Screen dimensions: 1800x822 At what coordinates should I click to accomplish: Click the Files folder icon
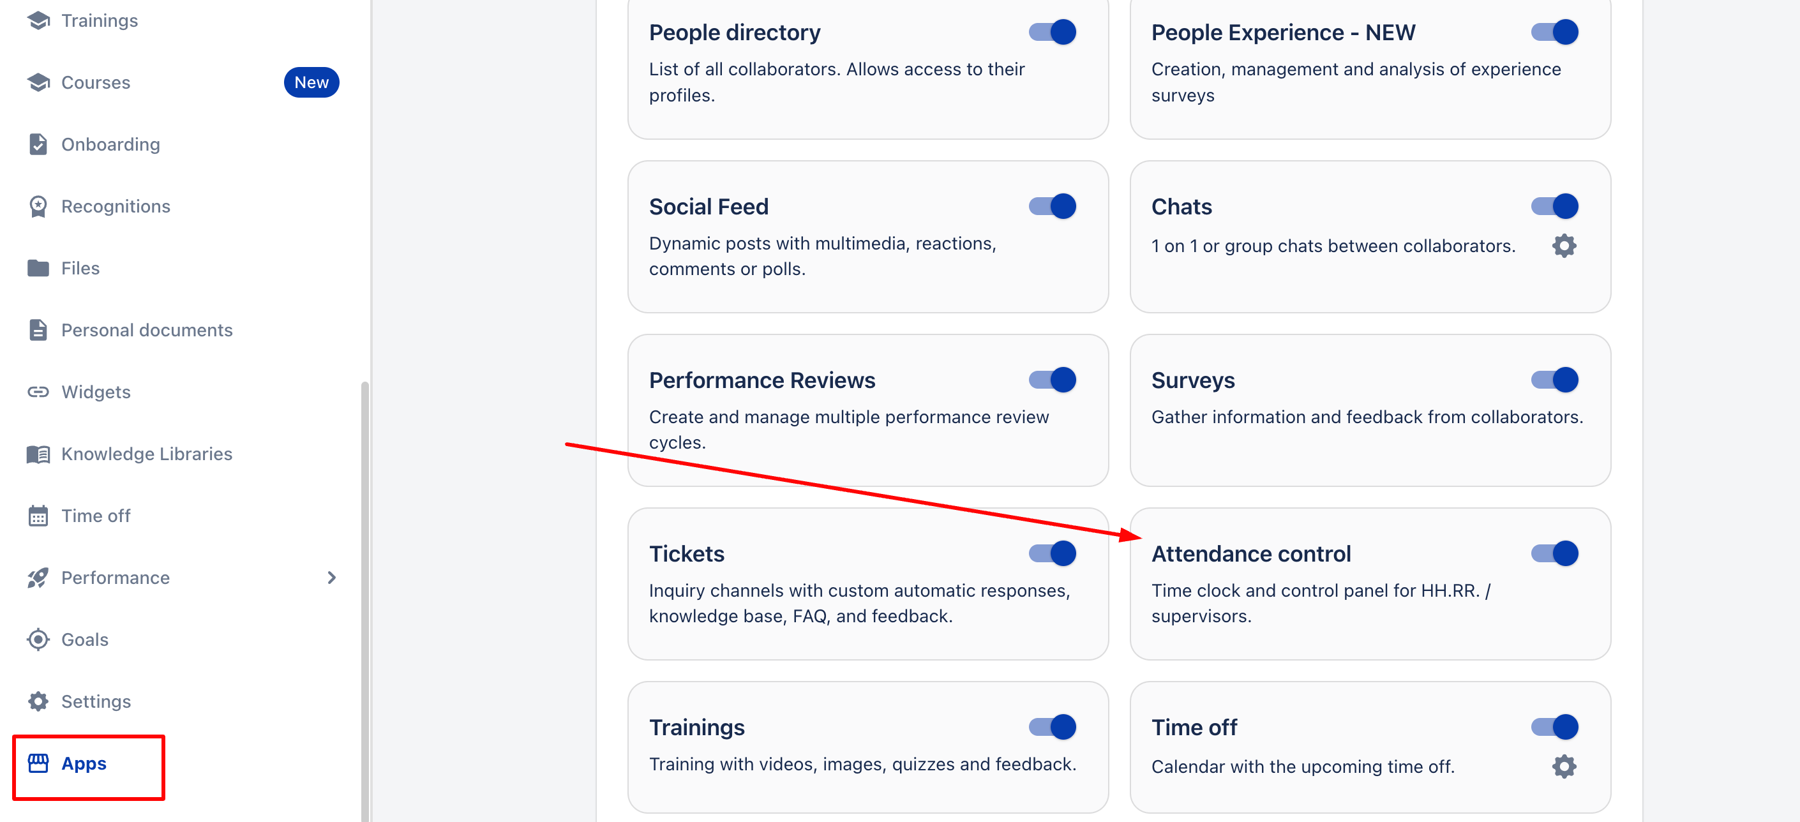point(38,268)
